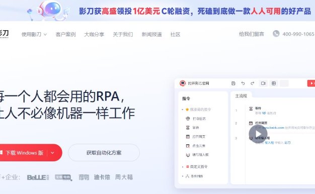Go to 大咖分享 in the navigation
The height and width of the screenshot is (194, 315).
94,34
